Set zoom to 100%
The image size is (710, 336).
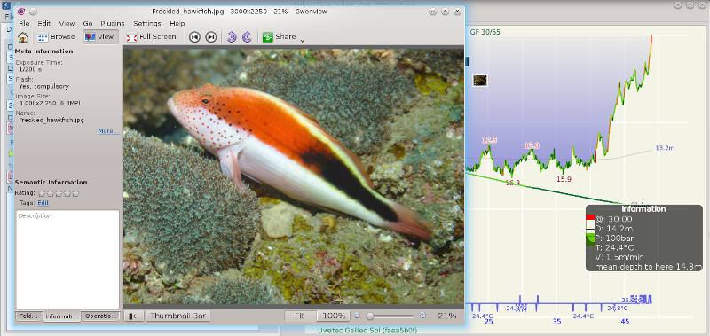tap(334, 316)
